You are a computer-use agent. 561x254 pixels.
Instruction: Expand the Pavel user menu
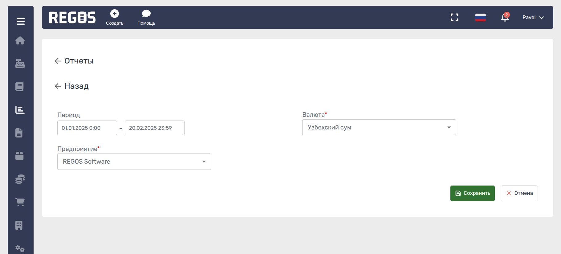click(533, 18)
